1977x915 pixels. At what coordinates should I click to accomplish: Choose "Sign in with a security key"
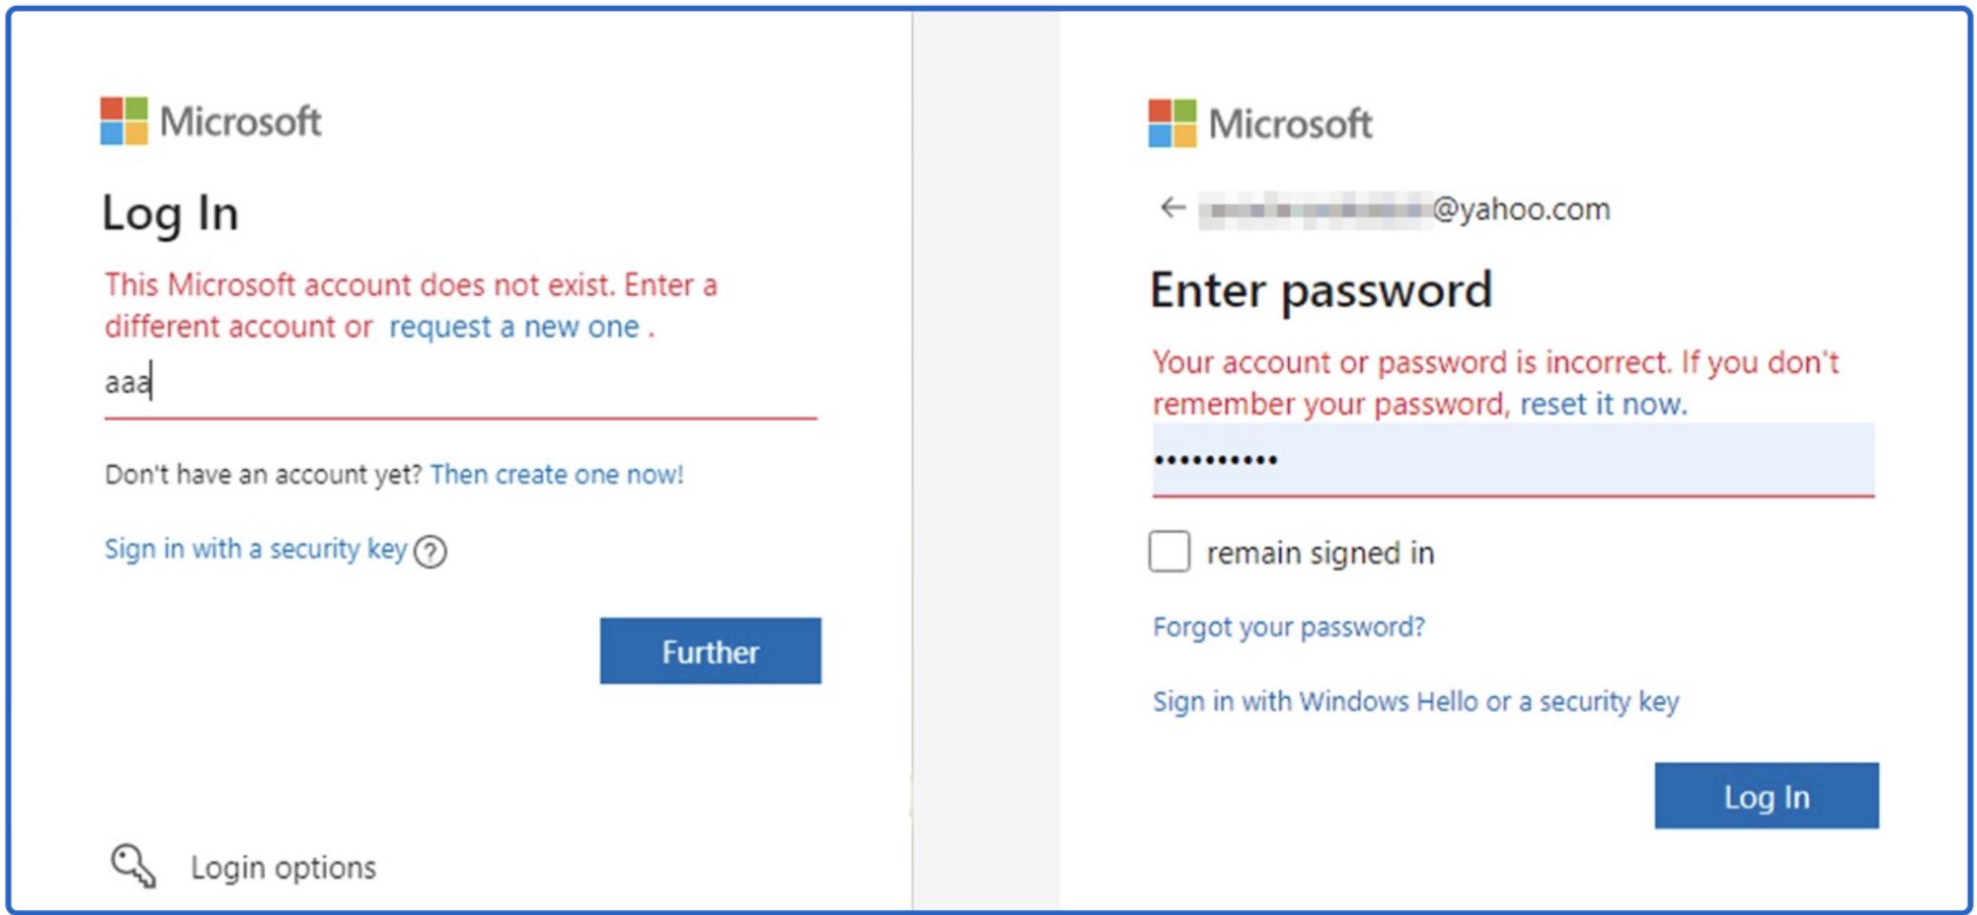255,549
